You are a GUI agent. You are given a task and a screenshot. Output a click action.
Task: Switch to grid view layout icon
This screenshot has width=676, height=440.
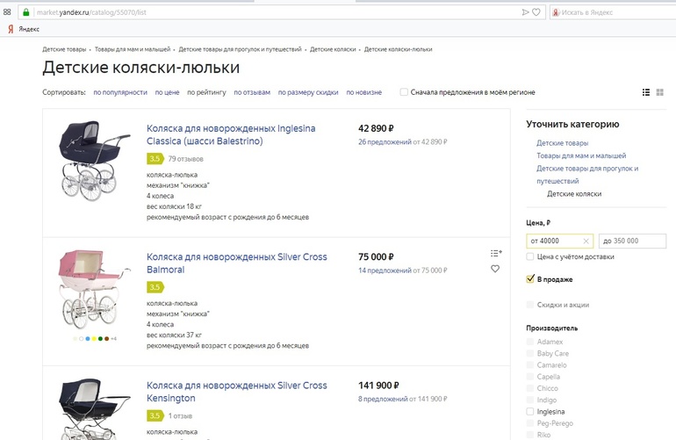coord(659,92)
